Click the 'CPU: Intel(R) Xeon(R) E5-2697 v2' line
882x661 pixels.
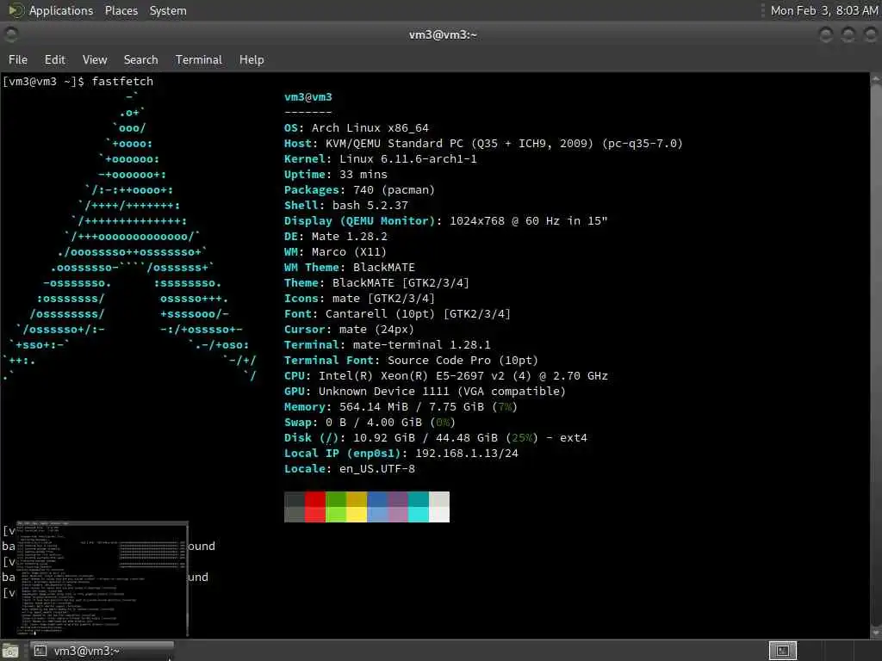(446, 375)
